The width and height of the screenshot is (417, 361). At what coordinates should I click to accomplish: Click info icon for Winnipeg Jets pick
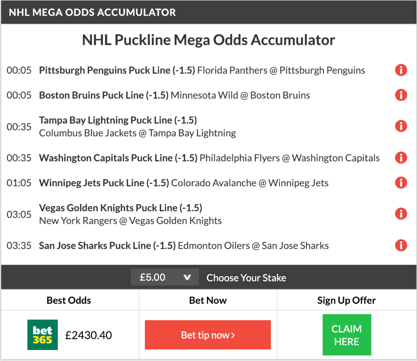(x=401, y=183)
